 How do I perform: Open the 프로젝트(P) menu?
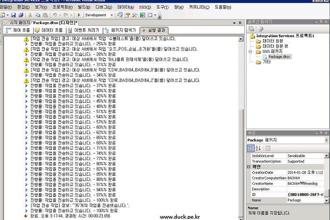[x=63, y=7]
